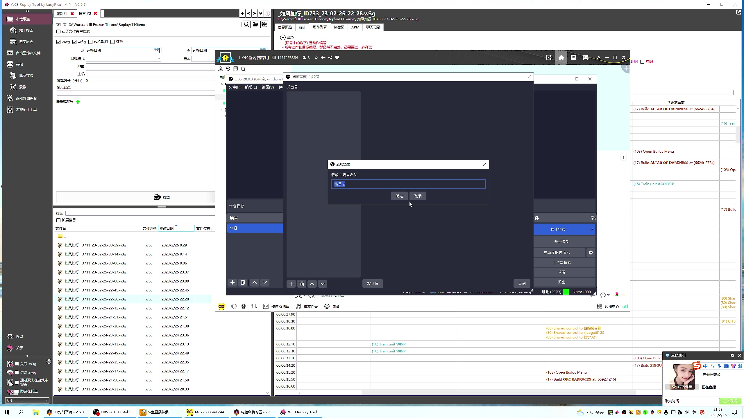Add a player or referee with green plus

78,102
